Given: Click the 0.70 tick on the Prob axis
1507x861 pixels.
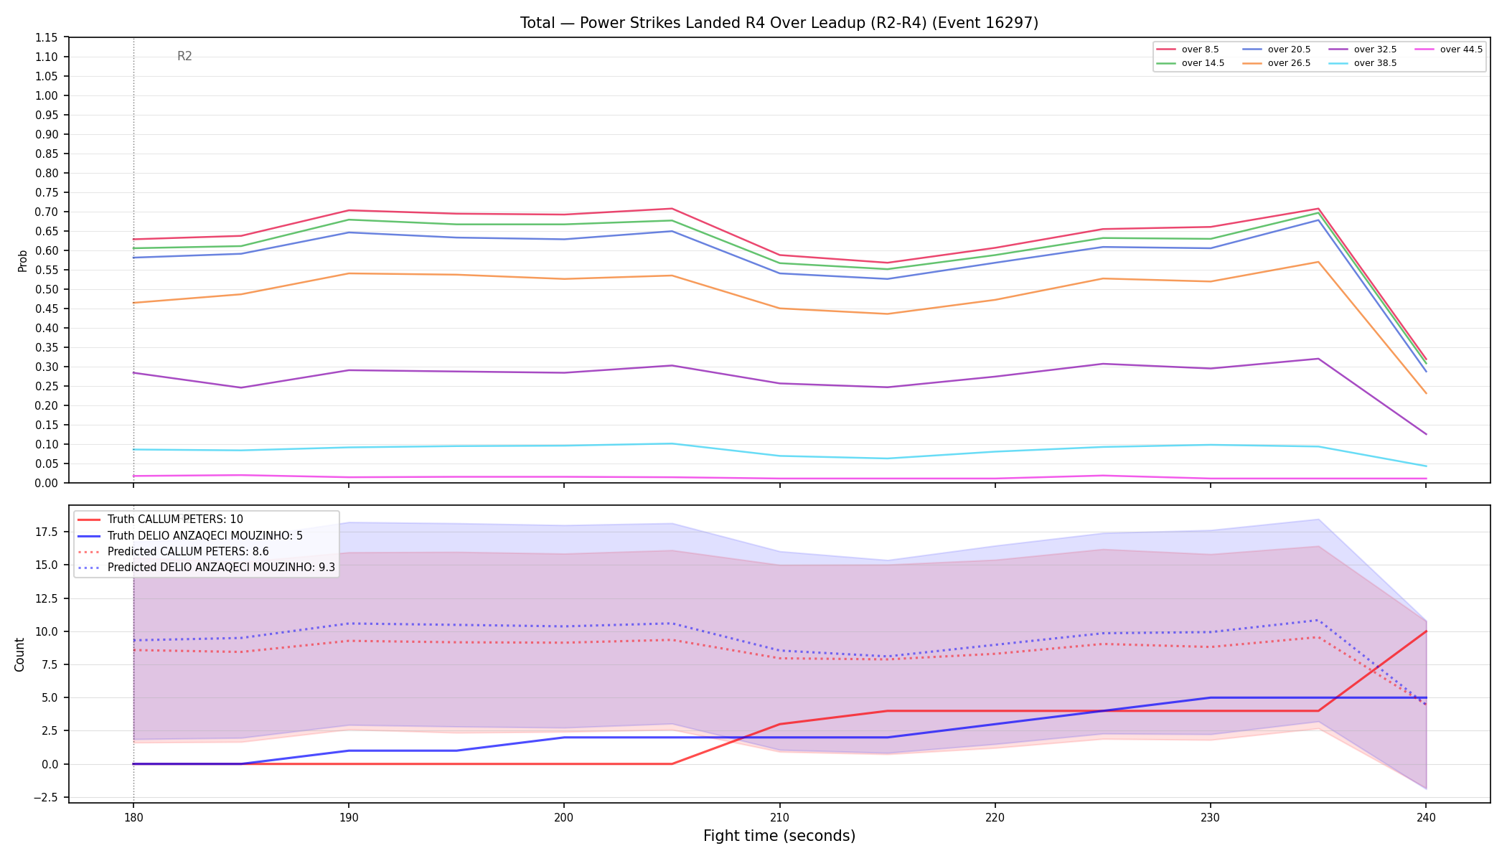Looking at the screenshot, I should (x=47, y=212).
